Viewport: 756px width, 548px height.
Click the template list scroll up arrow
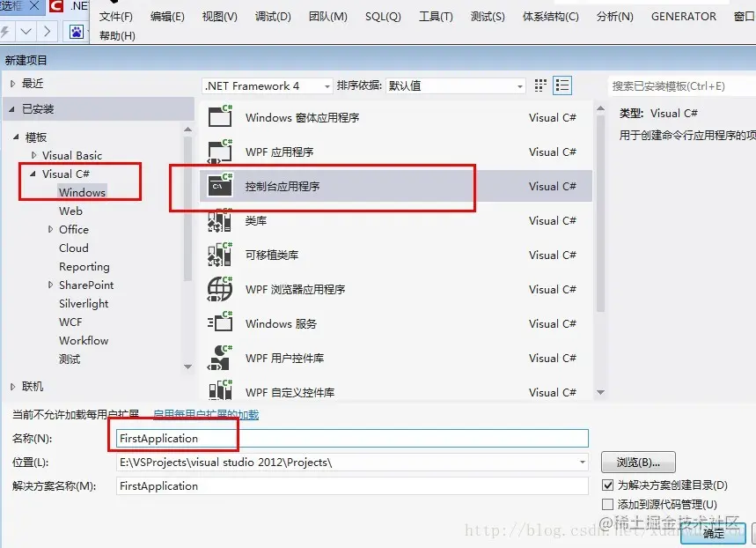coord(600,108)
